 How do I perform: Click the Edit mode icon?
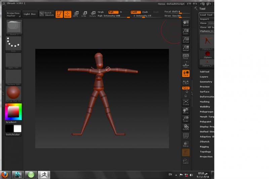click(59, 14)
